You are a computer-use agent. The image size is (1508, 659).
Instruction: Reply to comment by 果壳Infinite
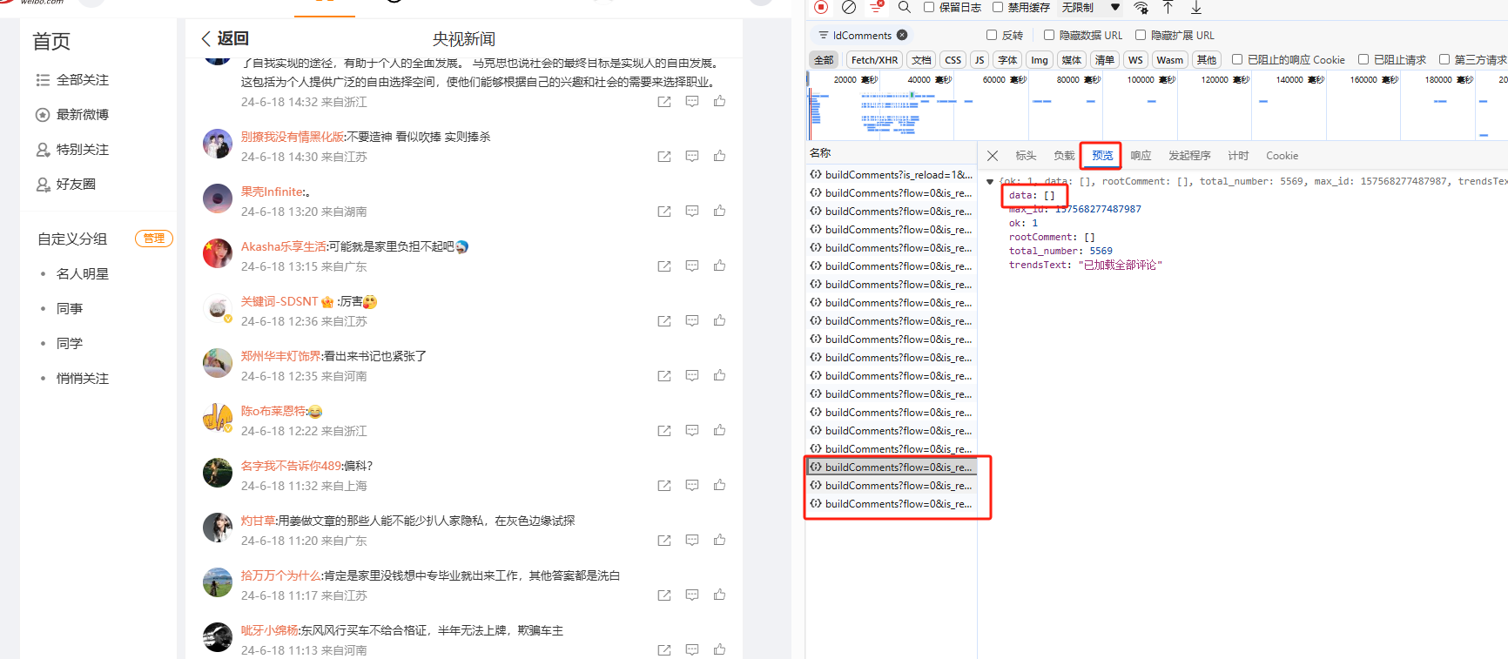(x=692, y=211)
